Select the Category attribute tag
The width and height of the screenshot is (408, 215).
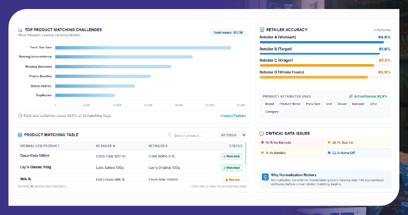(x=272, y=112)
